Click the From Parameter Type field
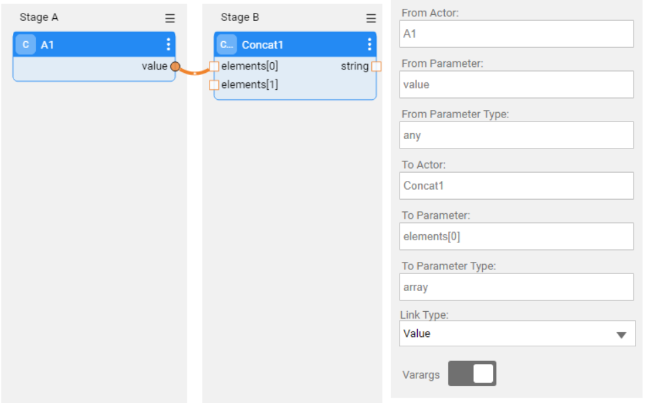 coord(517,135)
